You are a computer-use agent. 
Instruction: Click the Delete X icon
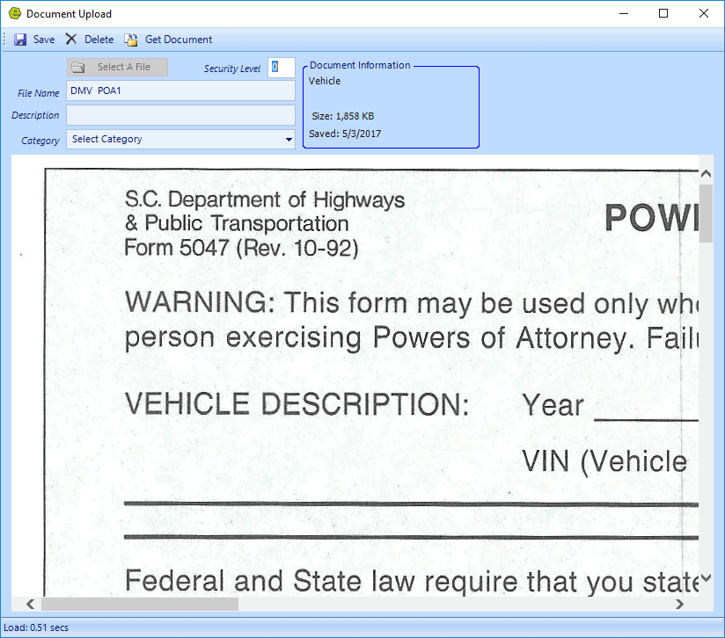[70, 40]
